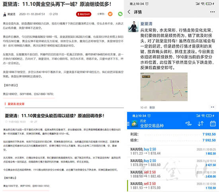Image resolution: width=219 pixels, height=192 pixels.
Task: Open article '11.10黄金空头能否得以延续'
Action: (x=55, y=116)
